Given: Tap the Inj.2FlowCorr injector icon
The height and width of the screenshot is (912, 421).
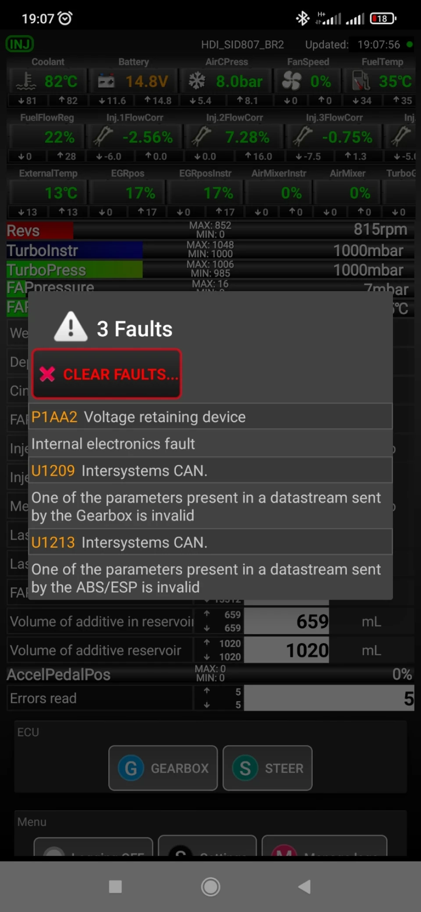Looking at the screenshot, I should click(201, 136).
